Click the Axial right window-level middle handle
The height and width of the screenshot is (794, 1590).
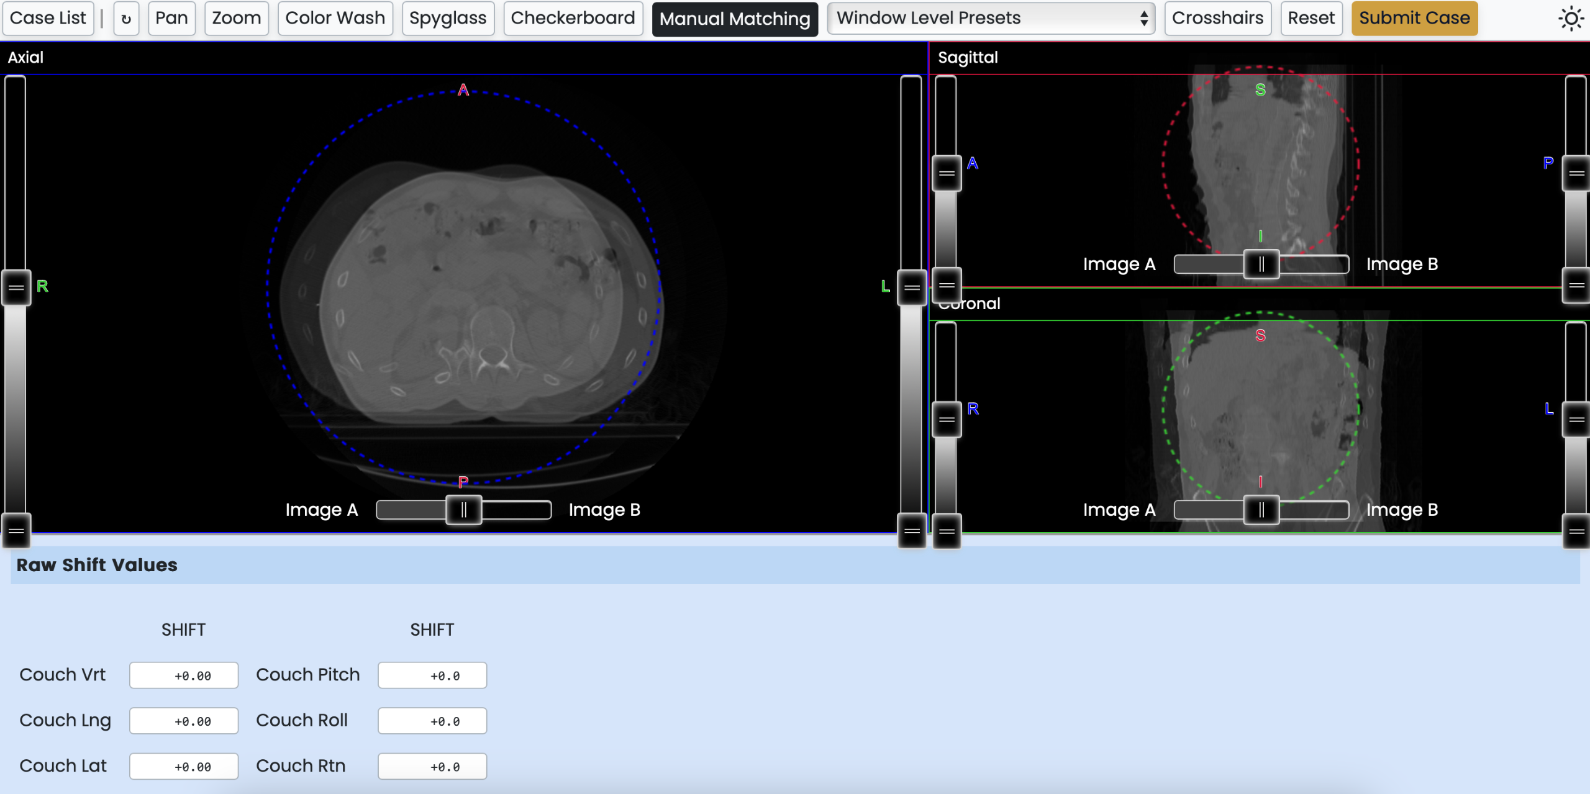(912, 287)
